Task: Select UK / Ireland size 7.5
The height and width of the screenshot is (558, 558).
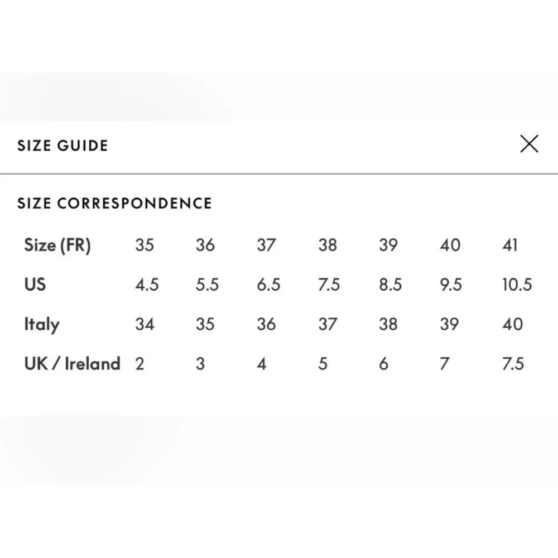Action: (x=512, y=364)
